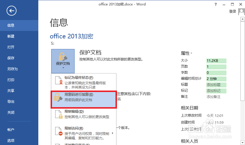Open the 共享 sidebar page

(x=19, y=91)
